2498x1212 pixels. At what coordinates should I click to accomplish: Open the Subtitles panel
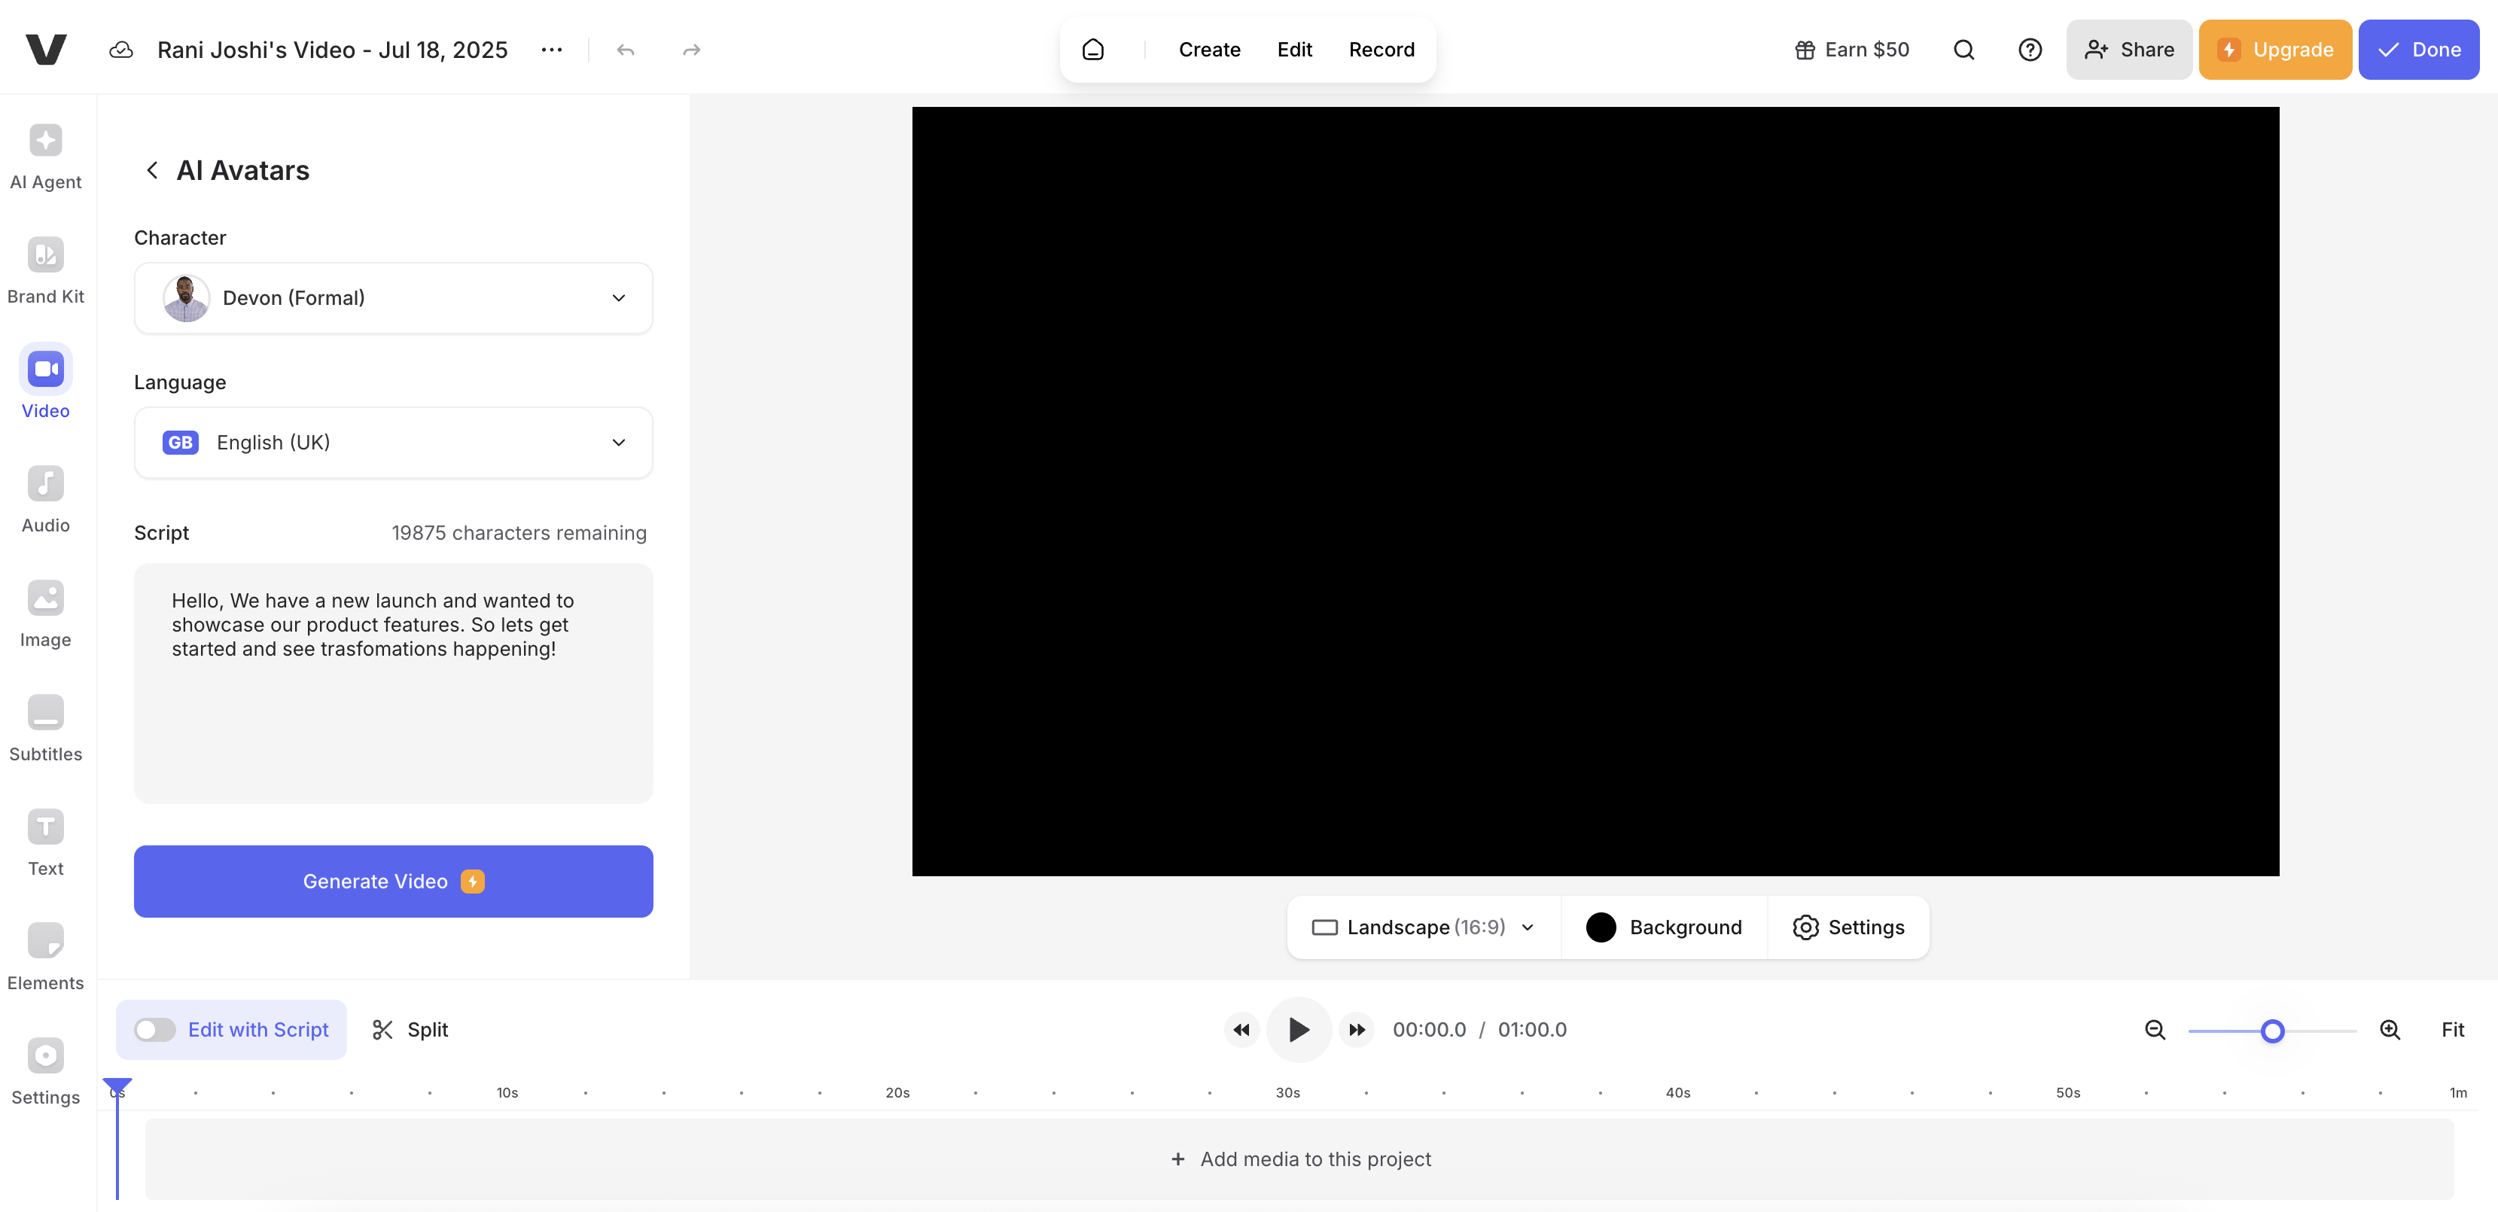click(x=46, y=728)
